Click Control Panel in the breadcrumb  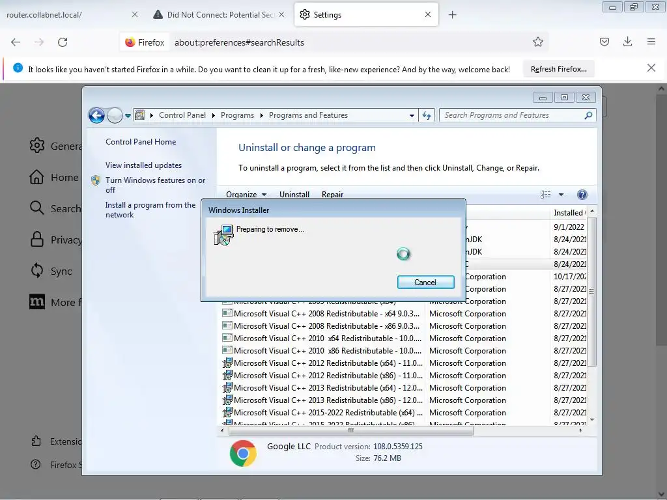pos(182,115)
